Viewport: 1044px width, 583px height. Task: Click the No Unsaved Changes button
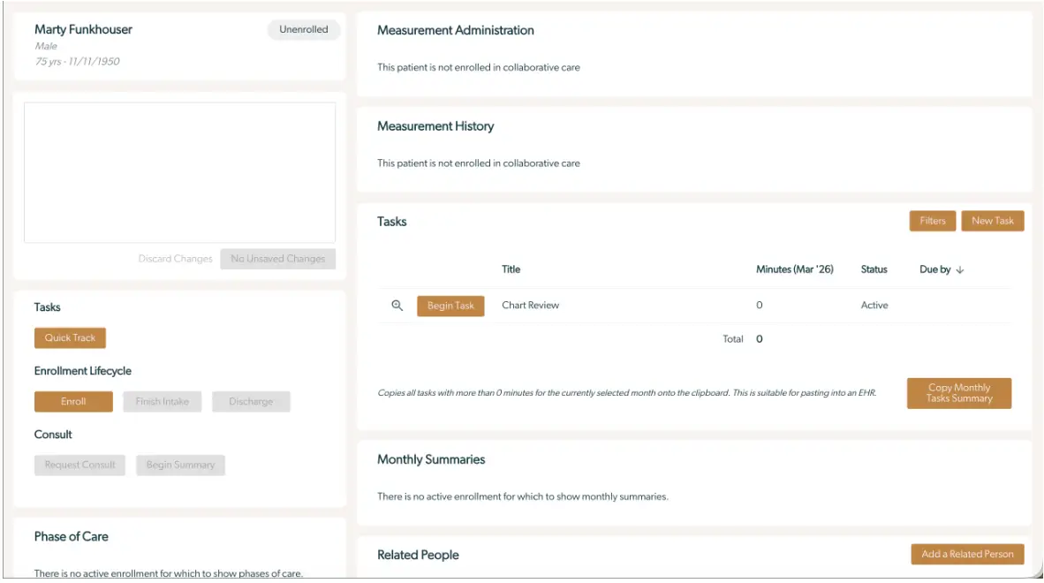tap(277, 258)
